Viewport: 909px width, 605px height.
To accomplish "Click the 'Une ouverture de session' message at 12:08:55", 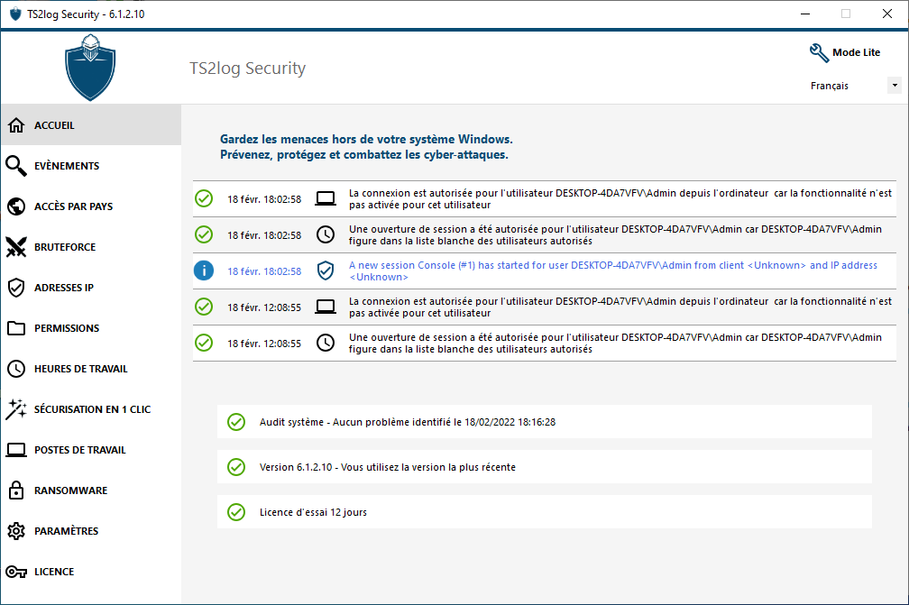I will [x=615, y=343].
